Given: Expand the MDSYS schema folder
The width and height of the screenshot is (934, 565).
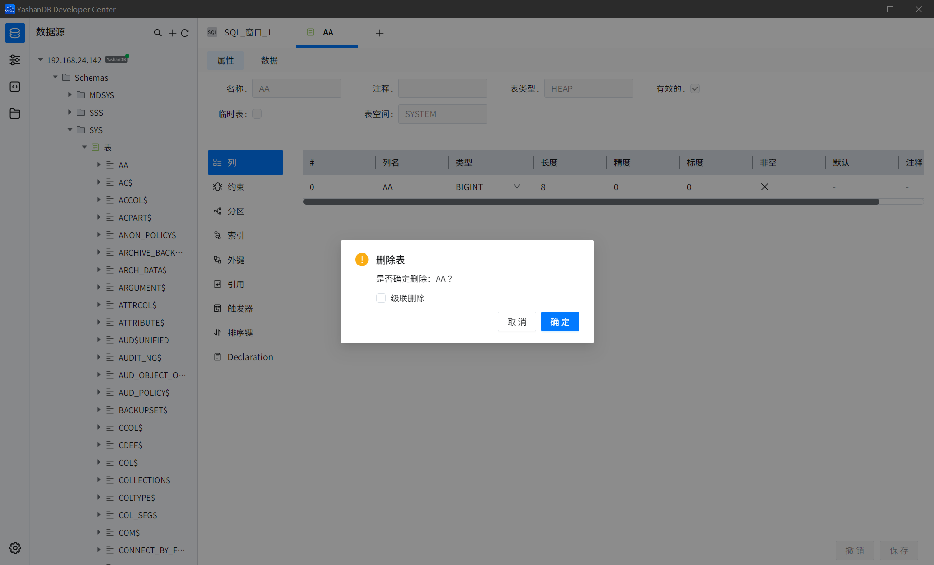Looking at the screenshot, I should coord(70,95).
